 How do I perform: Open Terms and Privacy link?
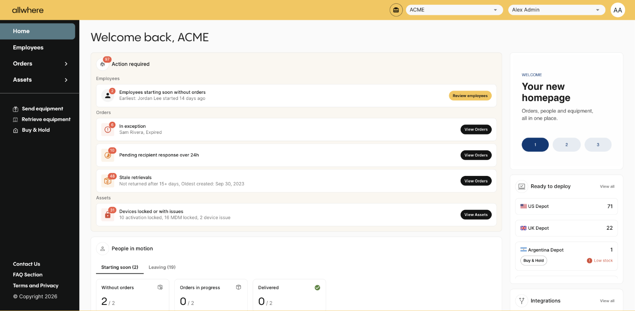36,286
